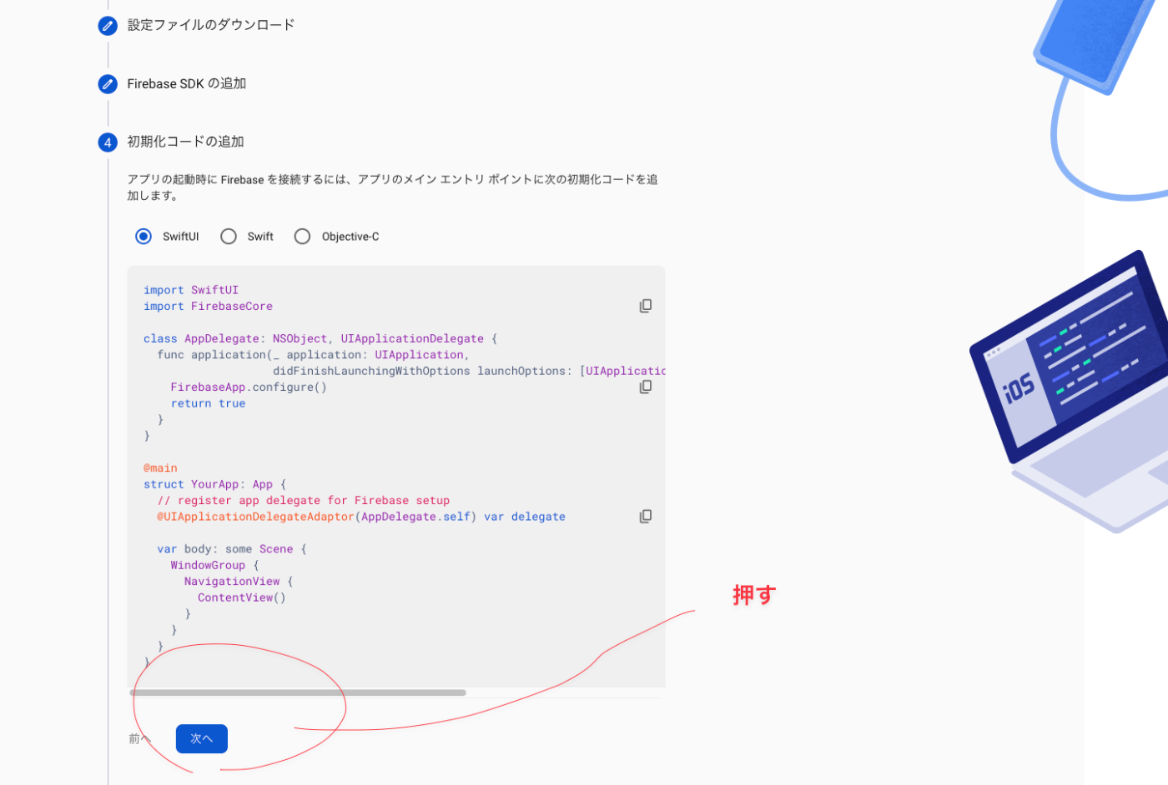This screenshot has width=1168, height=785.
Task: Copy the UIApplicationDelegateAdaptor line
Action: pos(646,517)
